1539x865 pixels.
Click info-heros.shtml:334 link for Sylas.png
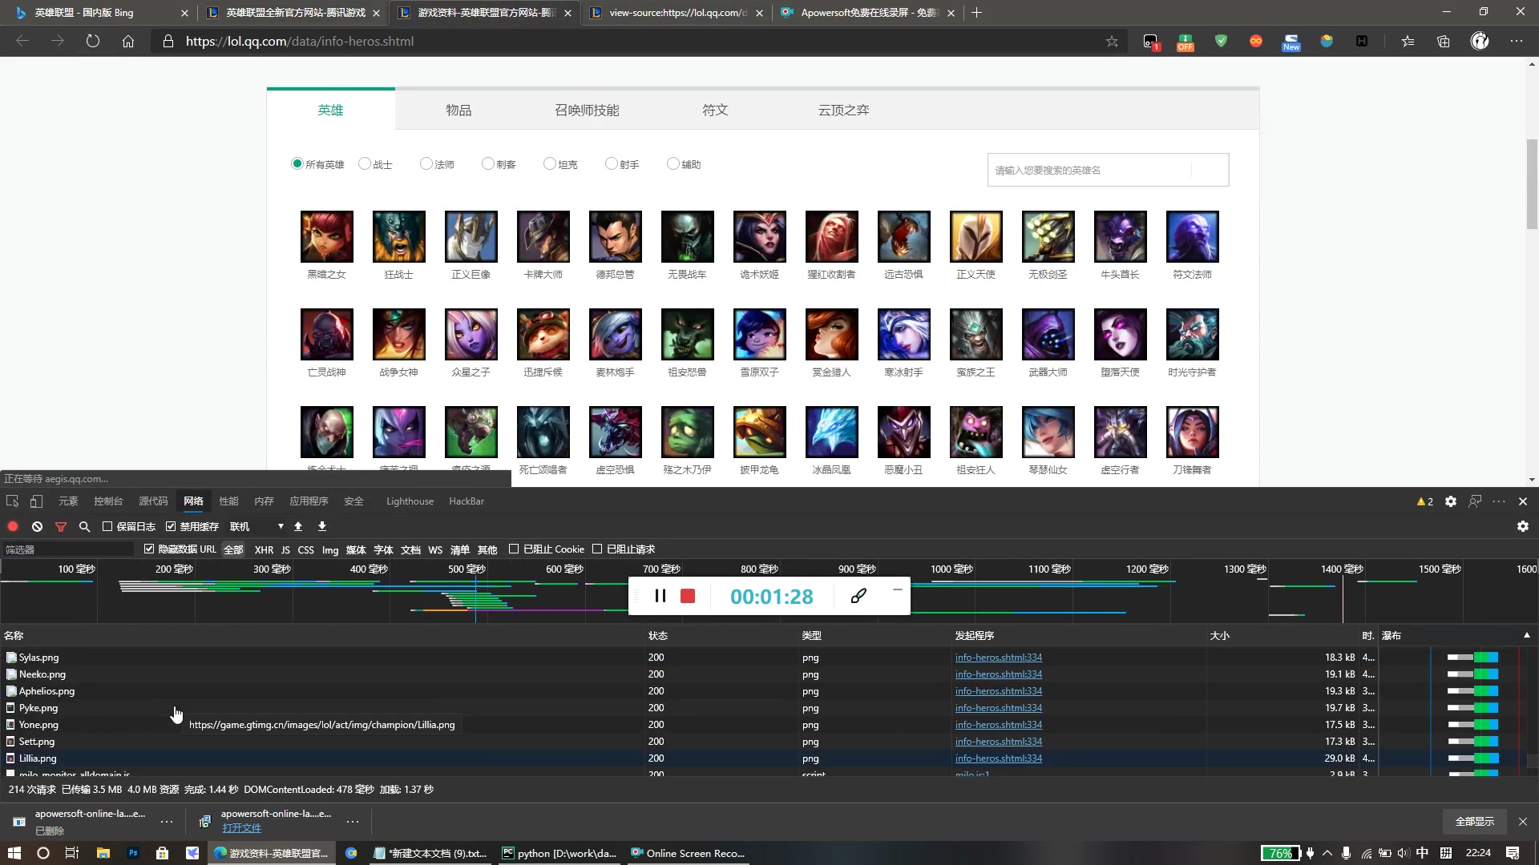(x=998, y=658)
